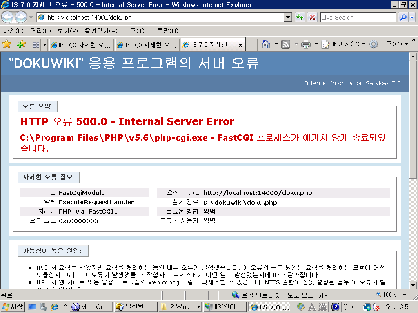The width and height of the screenshot is (418, 313).
Task: Go forward with the Forward arrow button
Action: coord(20,17)
